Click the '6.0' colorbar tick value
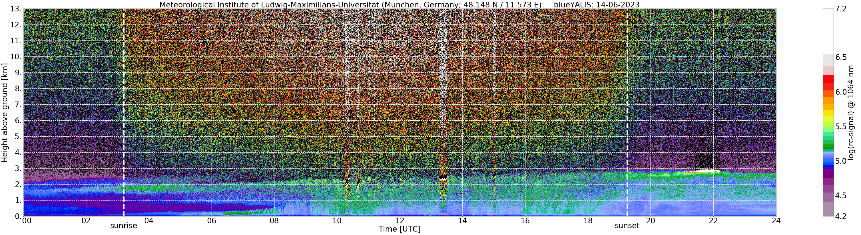The height and width of the screenshot is (235, 861). coord(841,92)
